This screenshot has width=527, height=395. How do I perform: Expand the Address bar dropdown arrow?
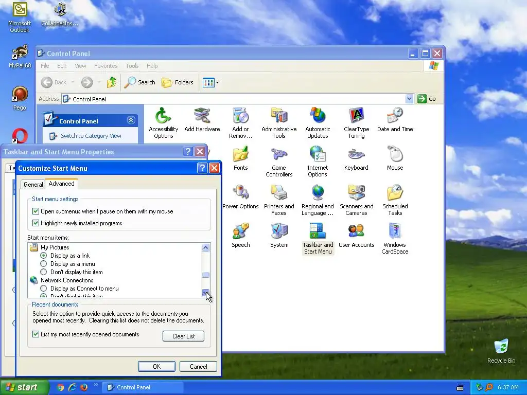(409, 99)
